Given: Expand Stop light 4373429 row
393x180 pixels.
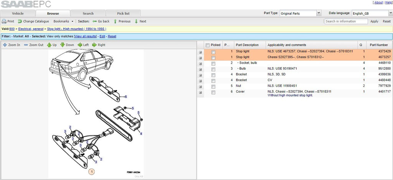Looking at the screenshot, I should coord(200,52).
